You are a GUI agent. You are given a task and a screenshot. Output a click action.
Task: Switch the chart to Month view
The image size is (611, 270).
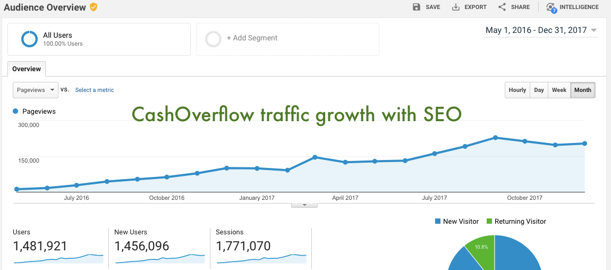tap(583, 90)
